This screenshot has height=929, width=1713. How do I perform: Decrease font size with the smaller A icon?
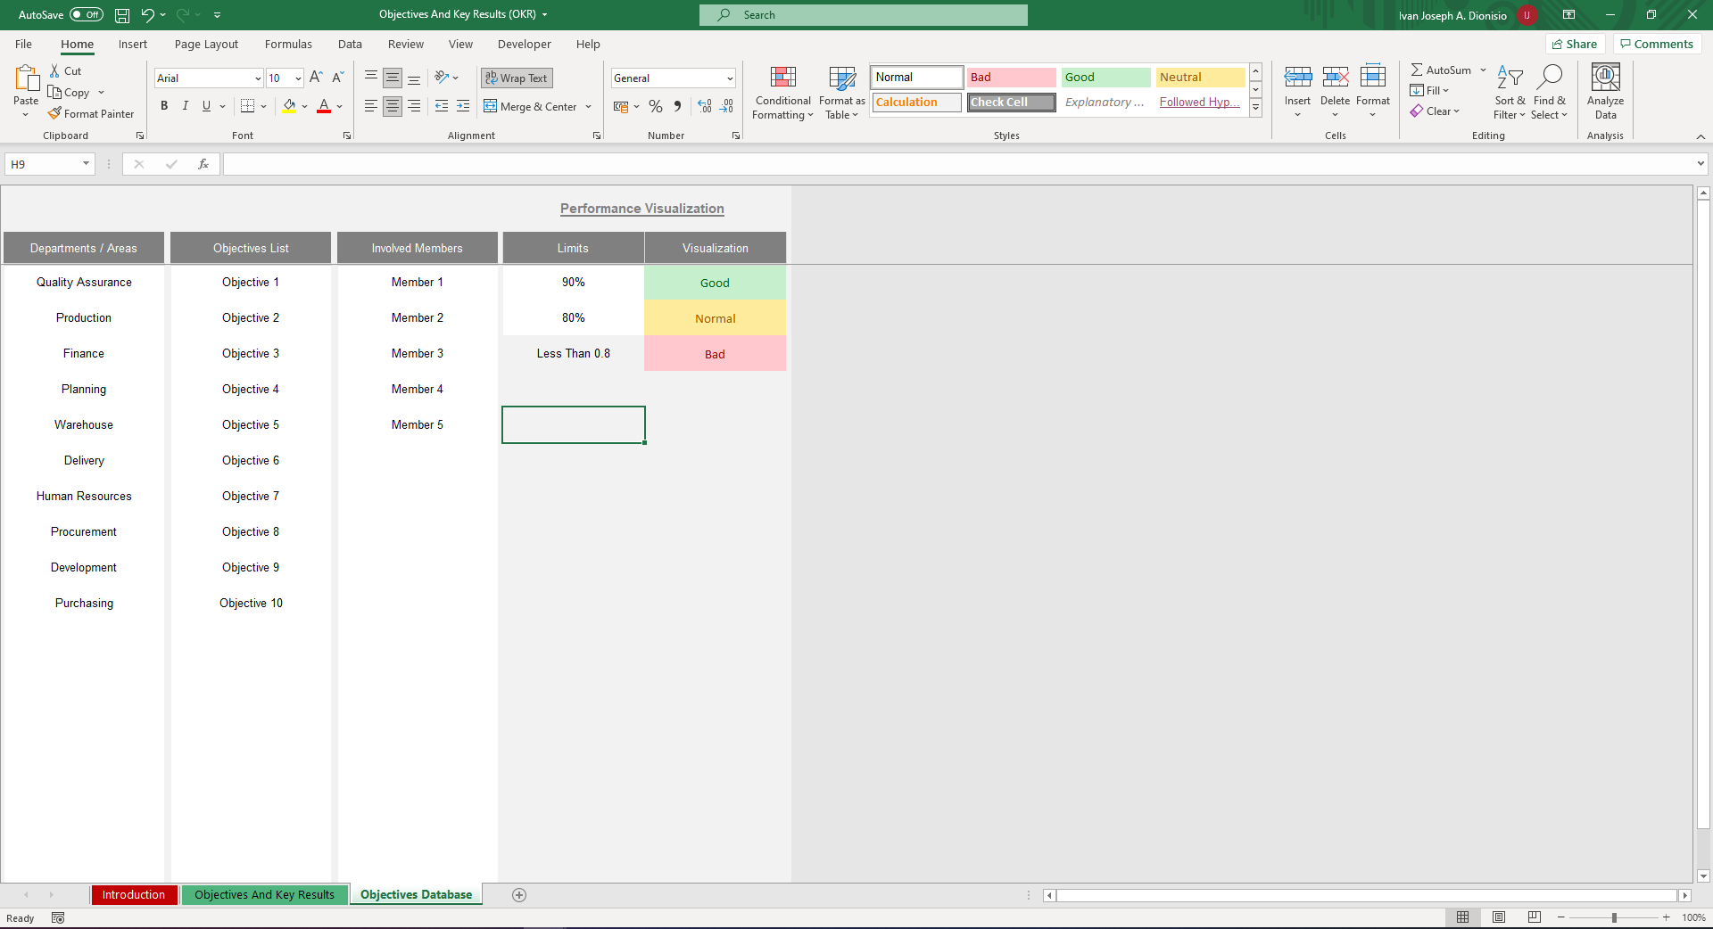[337, 78]
